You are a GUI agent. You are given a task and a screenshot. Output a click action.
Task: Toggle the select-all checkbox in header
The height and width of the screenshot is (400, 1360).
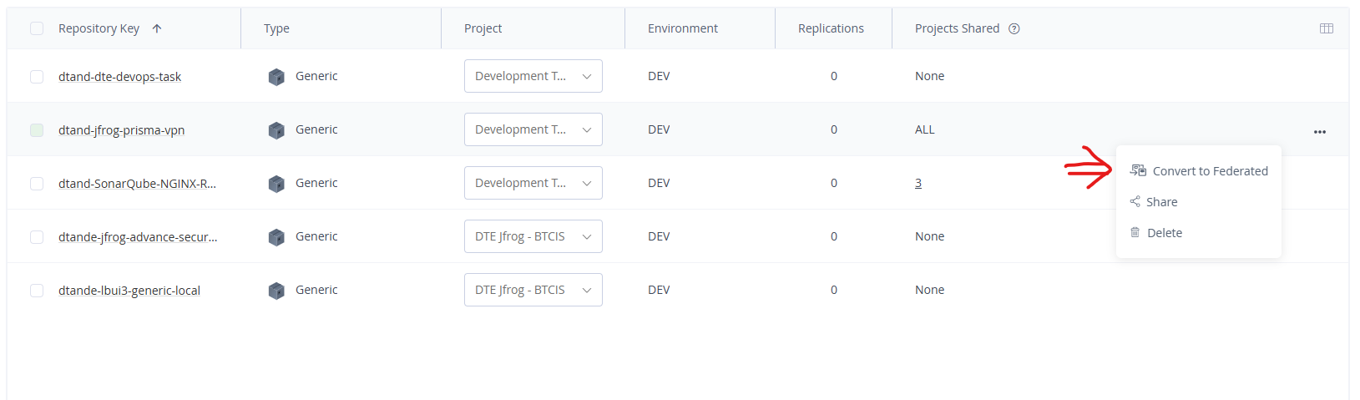pyautogui.click(x=37, y=28)
